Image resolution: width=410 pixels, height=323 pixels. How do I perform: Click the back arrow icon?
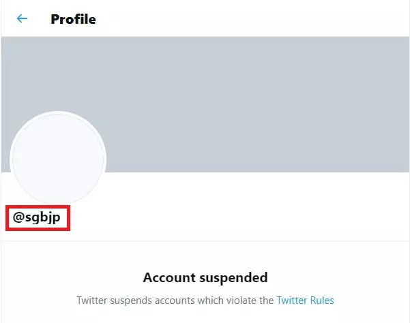coord(22,18)
